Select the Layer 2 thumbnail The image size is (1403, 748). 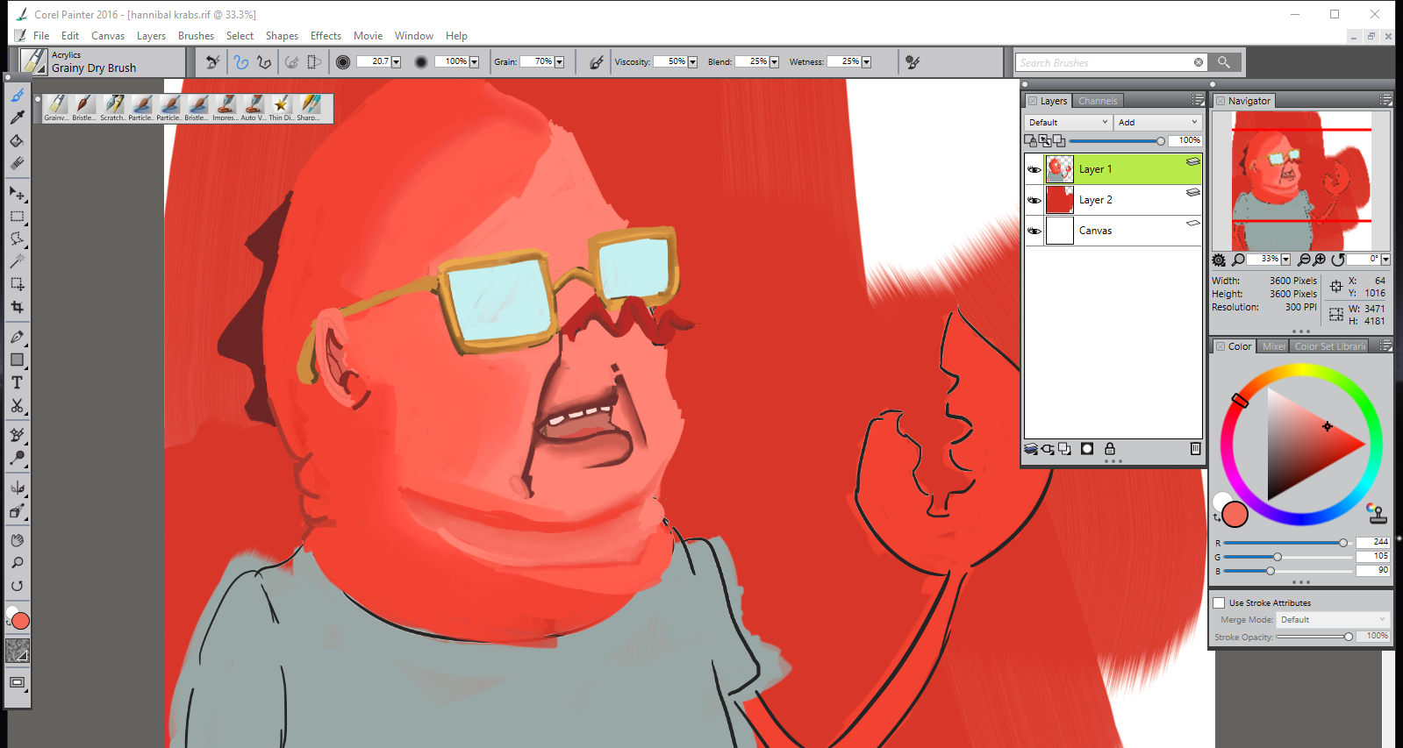coord(1060,200)
